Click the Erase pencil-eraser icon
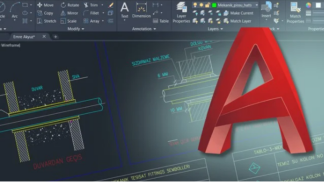 click(x=111, y=5)
